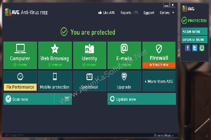The width and height of the screenshot is (211, 140).
Task: Click the Scan now button label
Action: 20,99
